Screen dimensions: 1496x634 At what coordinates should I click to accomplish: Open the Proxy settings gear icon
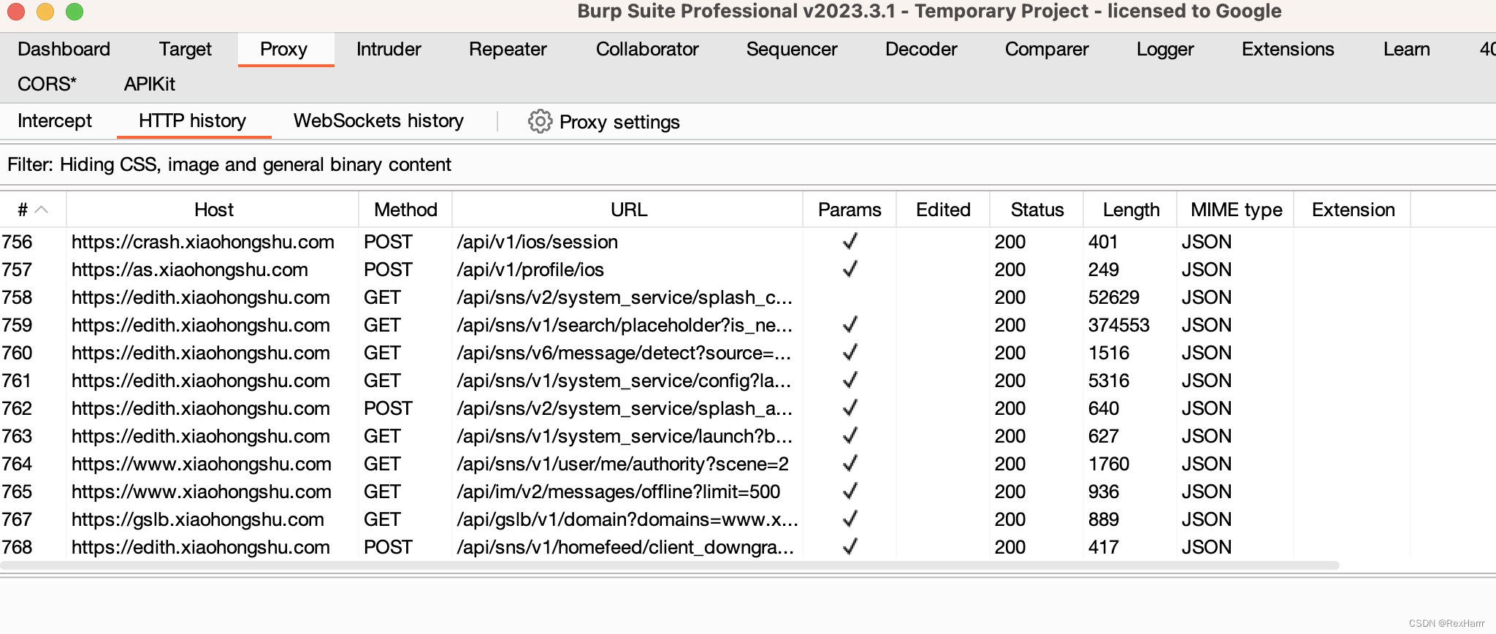[x=540, y=121]
